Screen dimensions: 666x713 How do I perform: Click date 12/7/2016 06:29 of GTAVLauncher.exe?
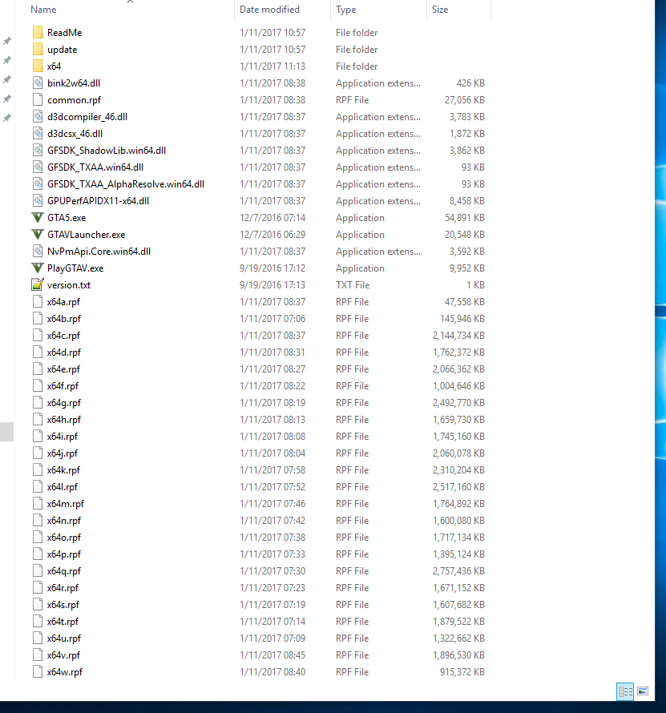point(272,235)
